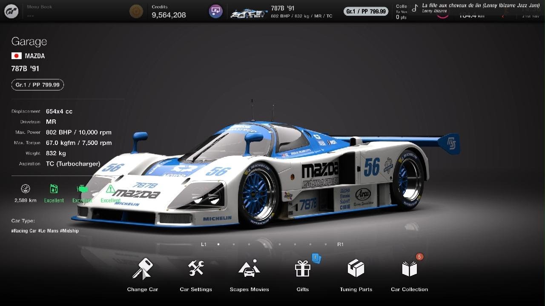Click the Gr.1 / PP 799.99 badge in top bar
This screenshot has height=306, width=545.
click(x=366, y=11)
